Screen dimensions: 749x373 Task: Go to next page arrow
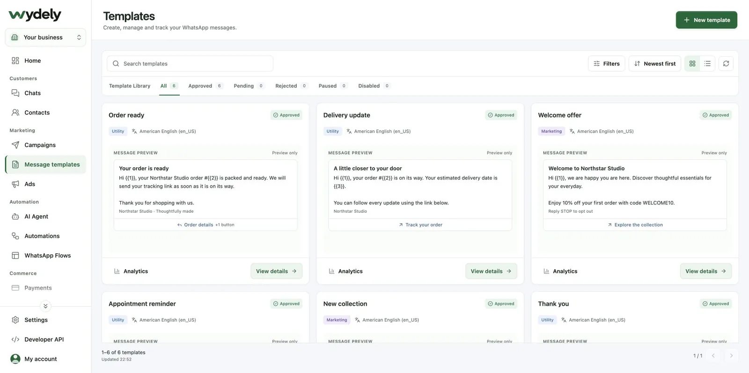pos(731,356)
